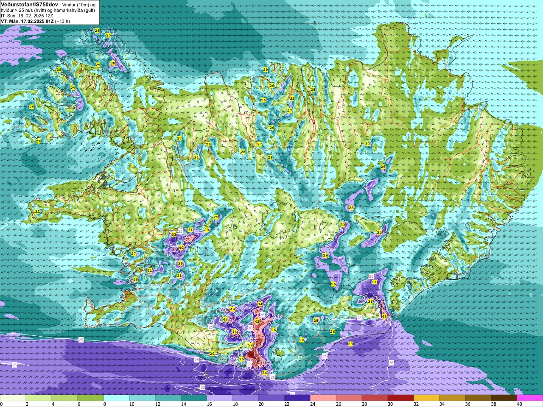Pick the teal 12–14 m/s legend swatch
Screen dimensions: 543x407
coord(168,398)
